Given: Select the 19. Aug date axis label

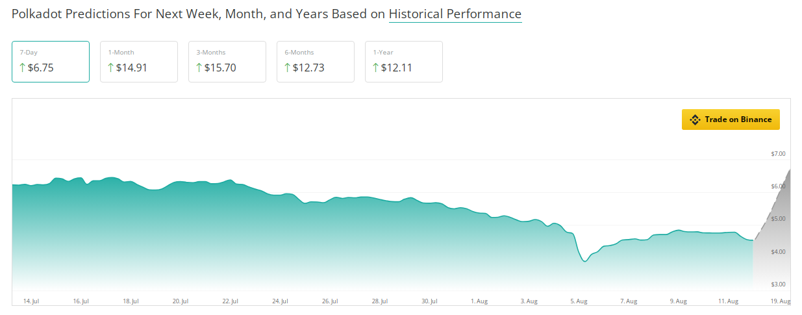Looking at the screenshot, I should click(x=781, y=301).
